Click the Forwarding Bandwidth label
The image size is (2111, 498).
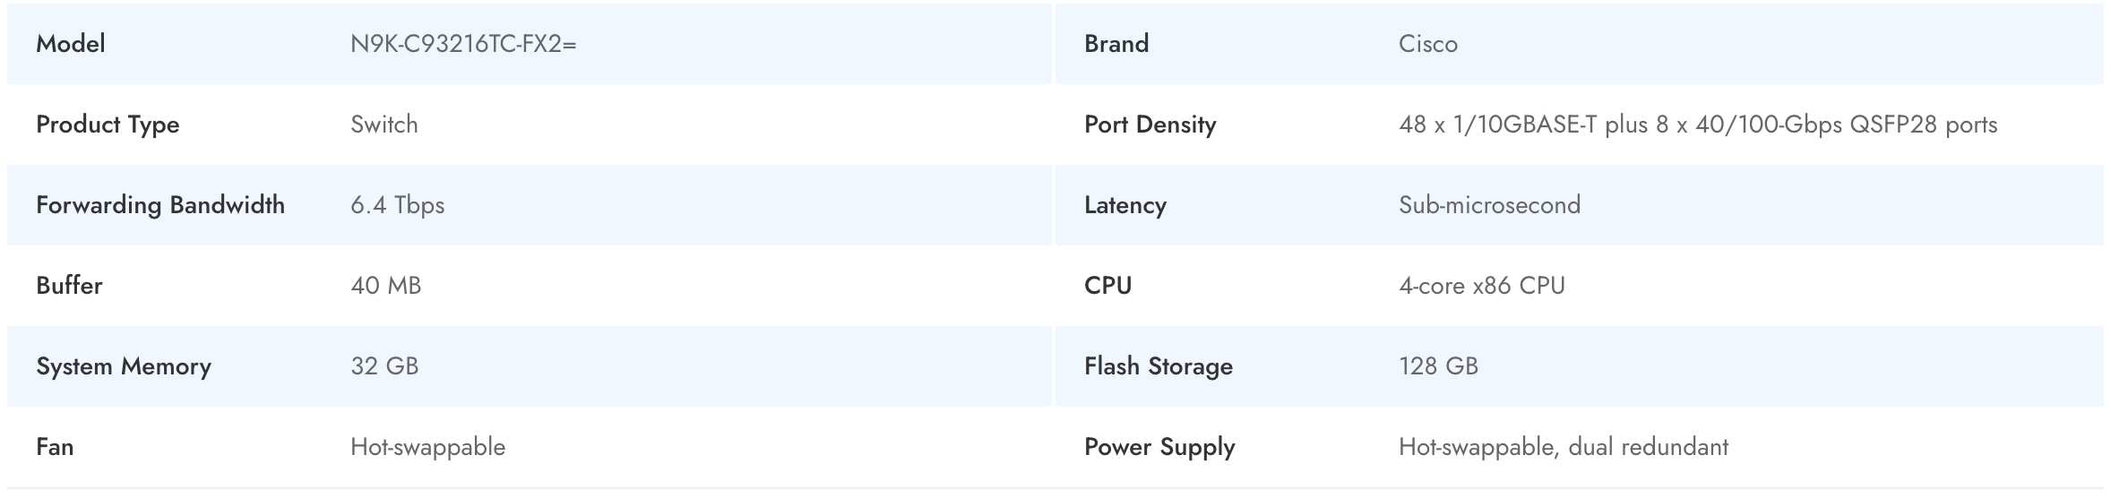tap(160, 205)
